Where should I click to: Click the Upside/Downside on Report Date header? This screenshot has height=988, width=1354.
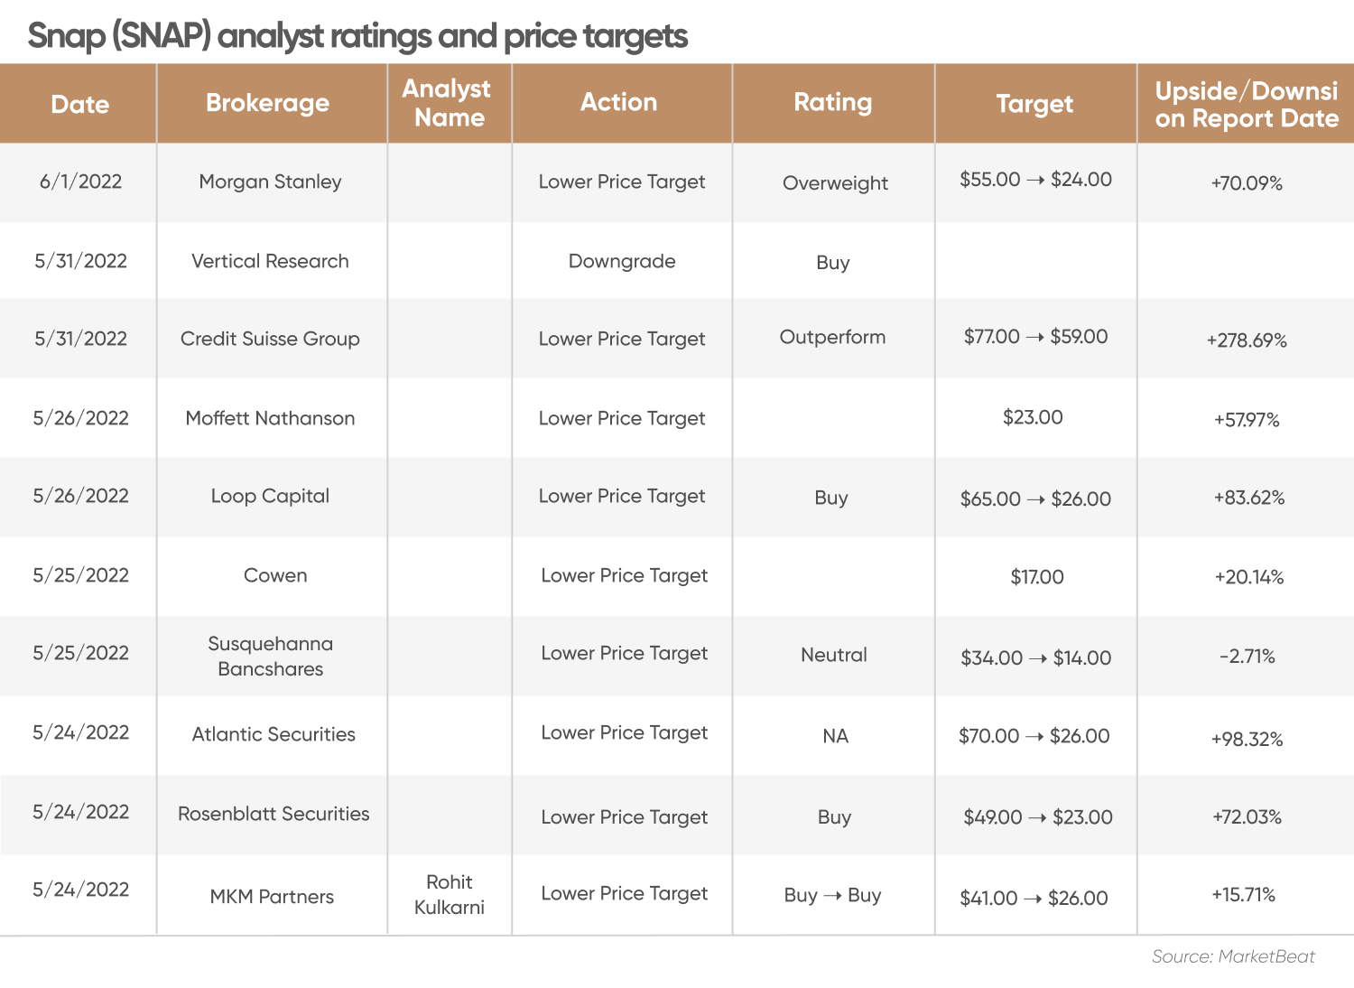(1246, 104)
